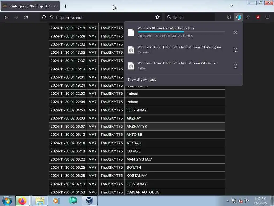Click the Firefox taskbar icon

point(22,201)
